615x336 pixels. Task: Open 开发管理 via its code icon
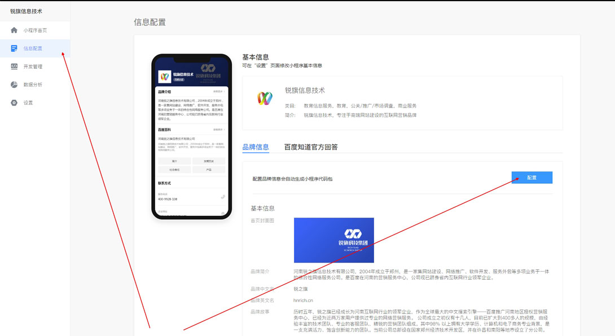[x=14, y=67]
